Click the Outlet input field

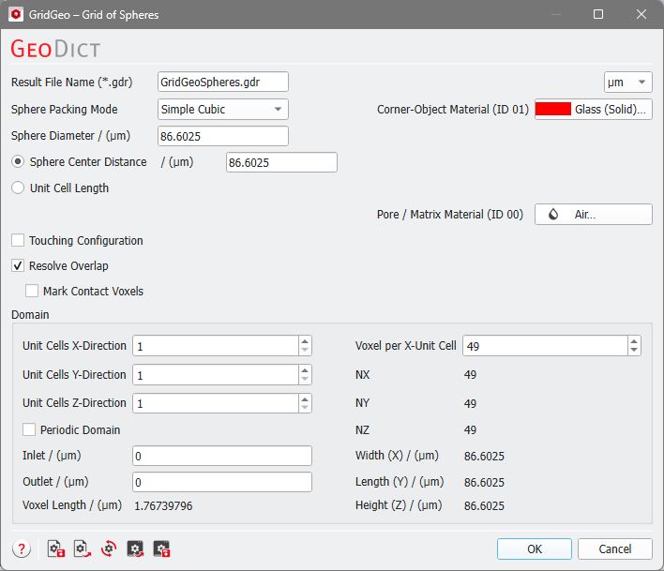click(222, 482)
